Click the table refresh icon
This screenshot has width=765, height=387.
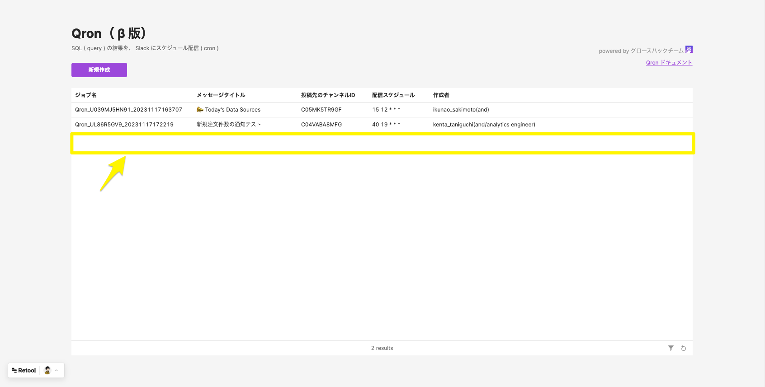click(684, 348)
